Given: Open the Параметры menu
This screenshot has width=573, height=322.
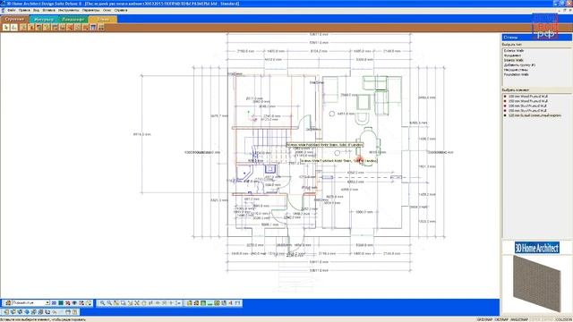Looking at the screenshot, I should click(x=90, y=10).
